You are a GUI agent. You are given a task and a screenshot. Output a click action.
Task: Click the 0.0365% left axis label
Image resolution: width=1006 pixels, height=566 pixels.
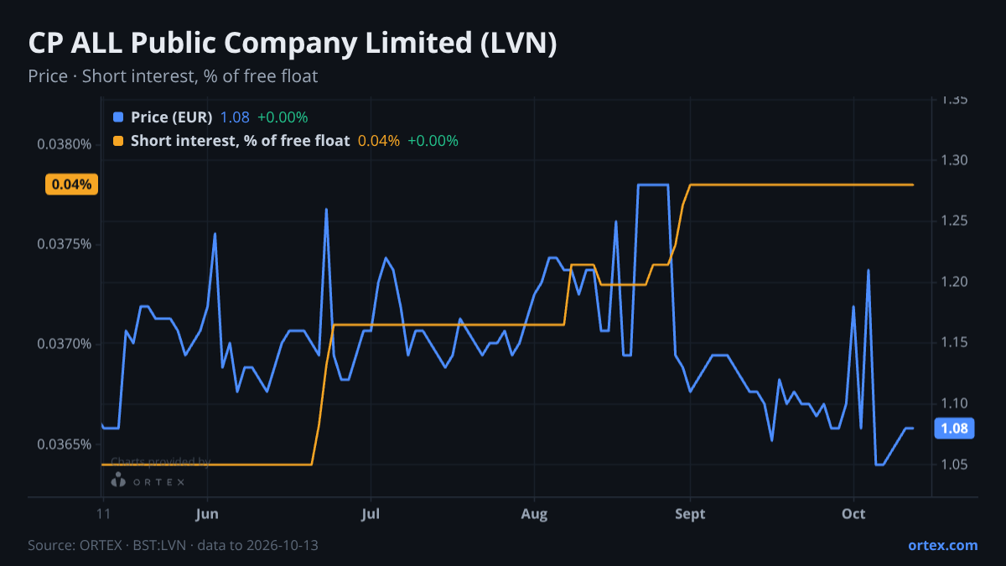click(64, 444)
